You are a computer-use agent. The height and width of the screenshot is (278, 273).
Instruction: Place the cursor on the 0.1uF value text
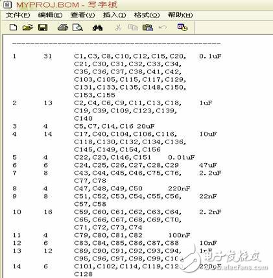coord(210,57)
